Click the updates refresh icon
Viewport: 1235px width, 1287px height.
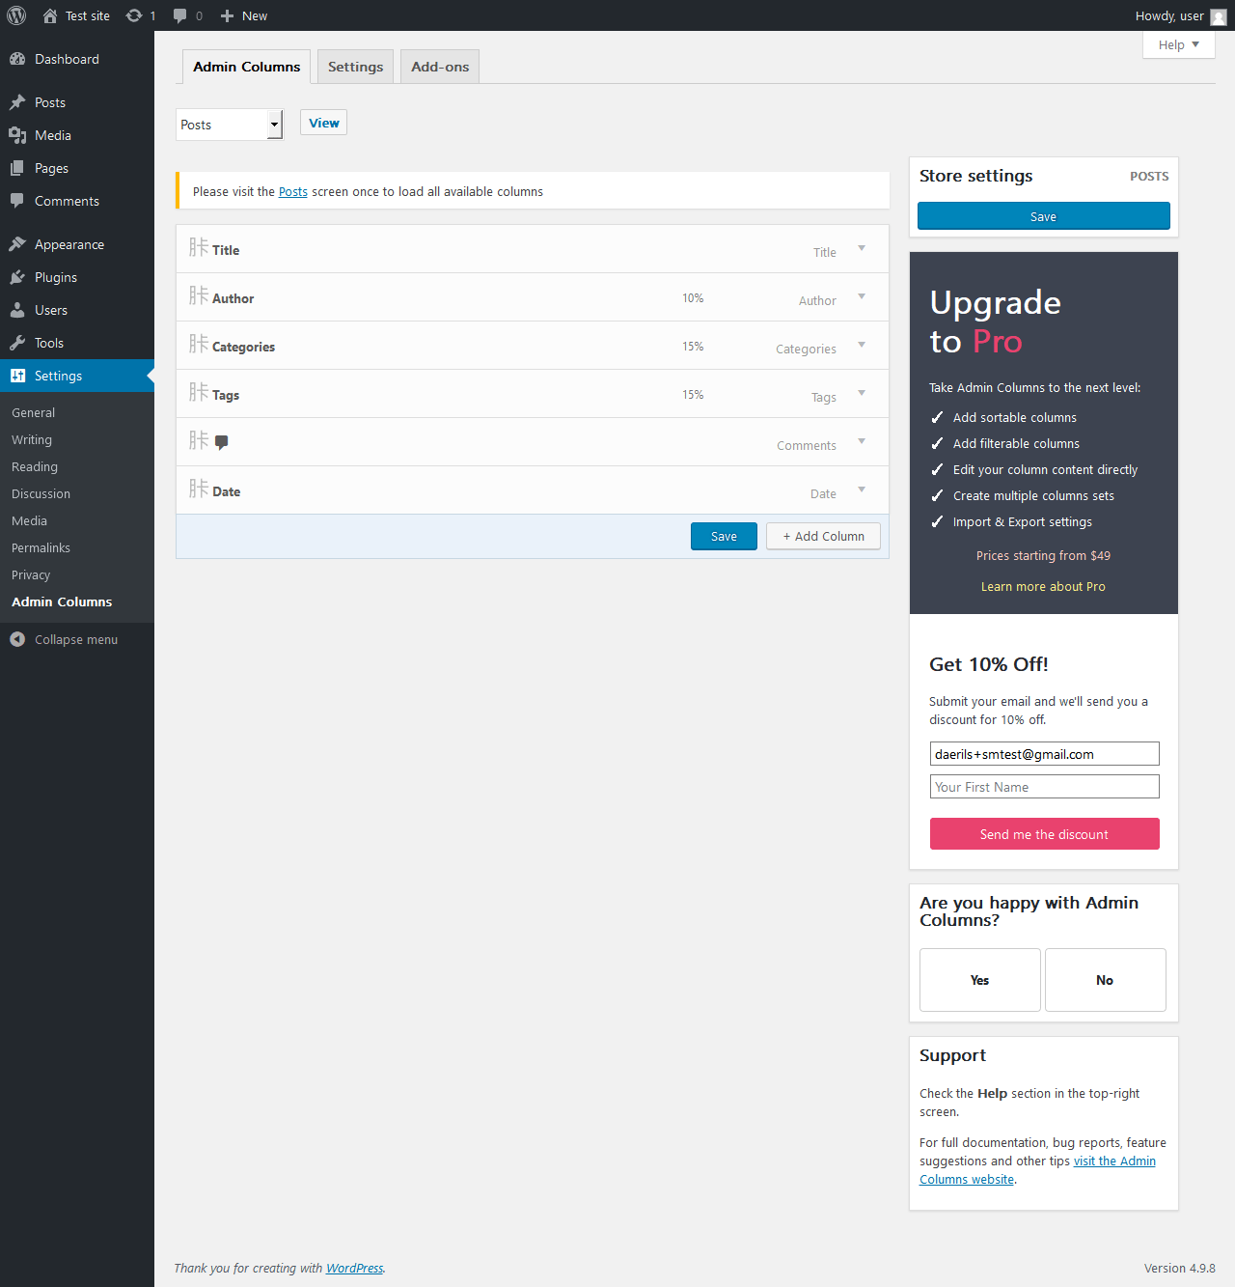(x=134, y=15)
